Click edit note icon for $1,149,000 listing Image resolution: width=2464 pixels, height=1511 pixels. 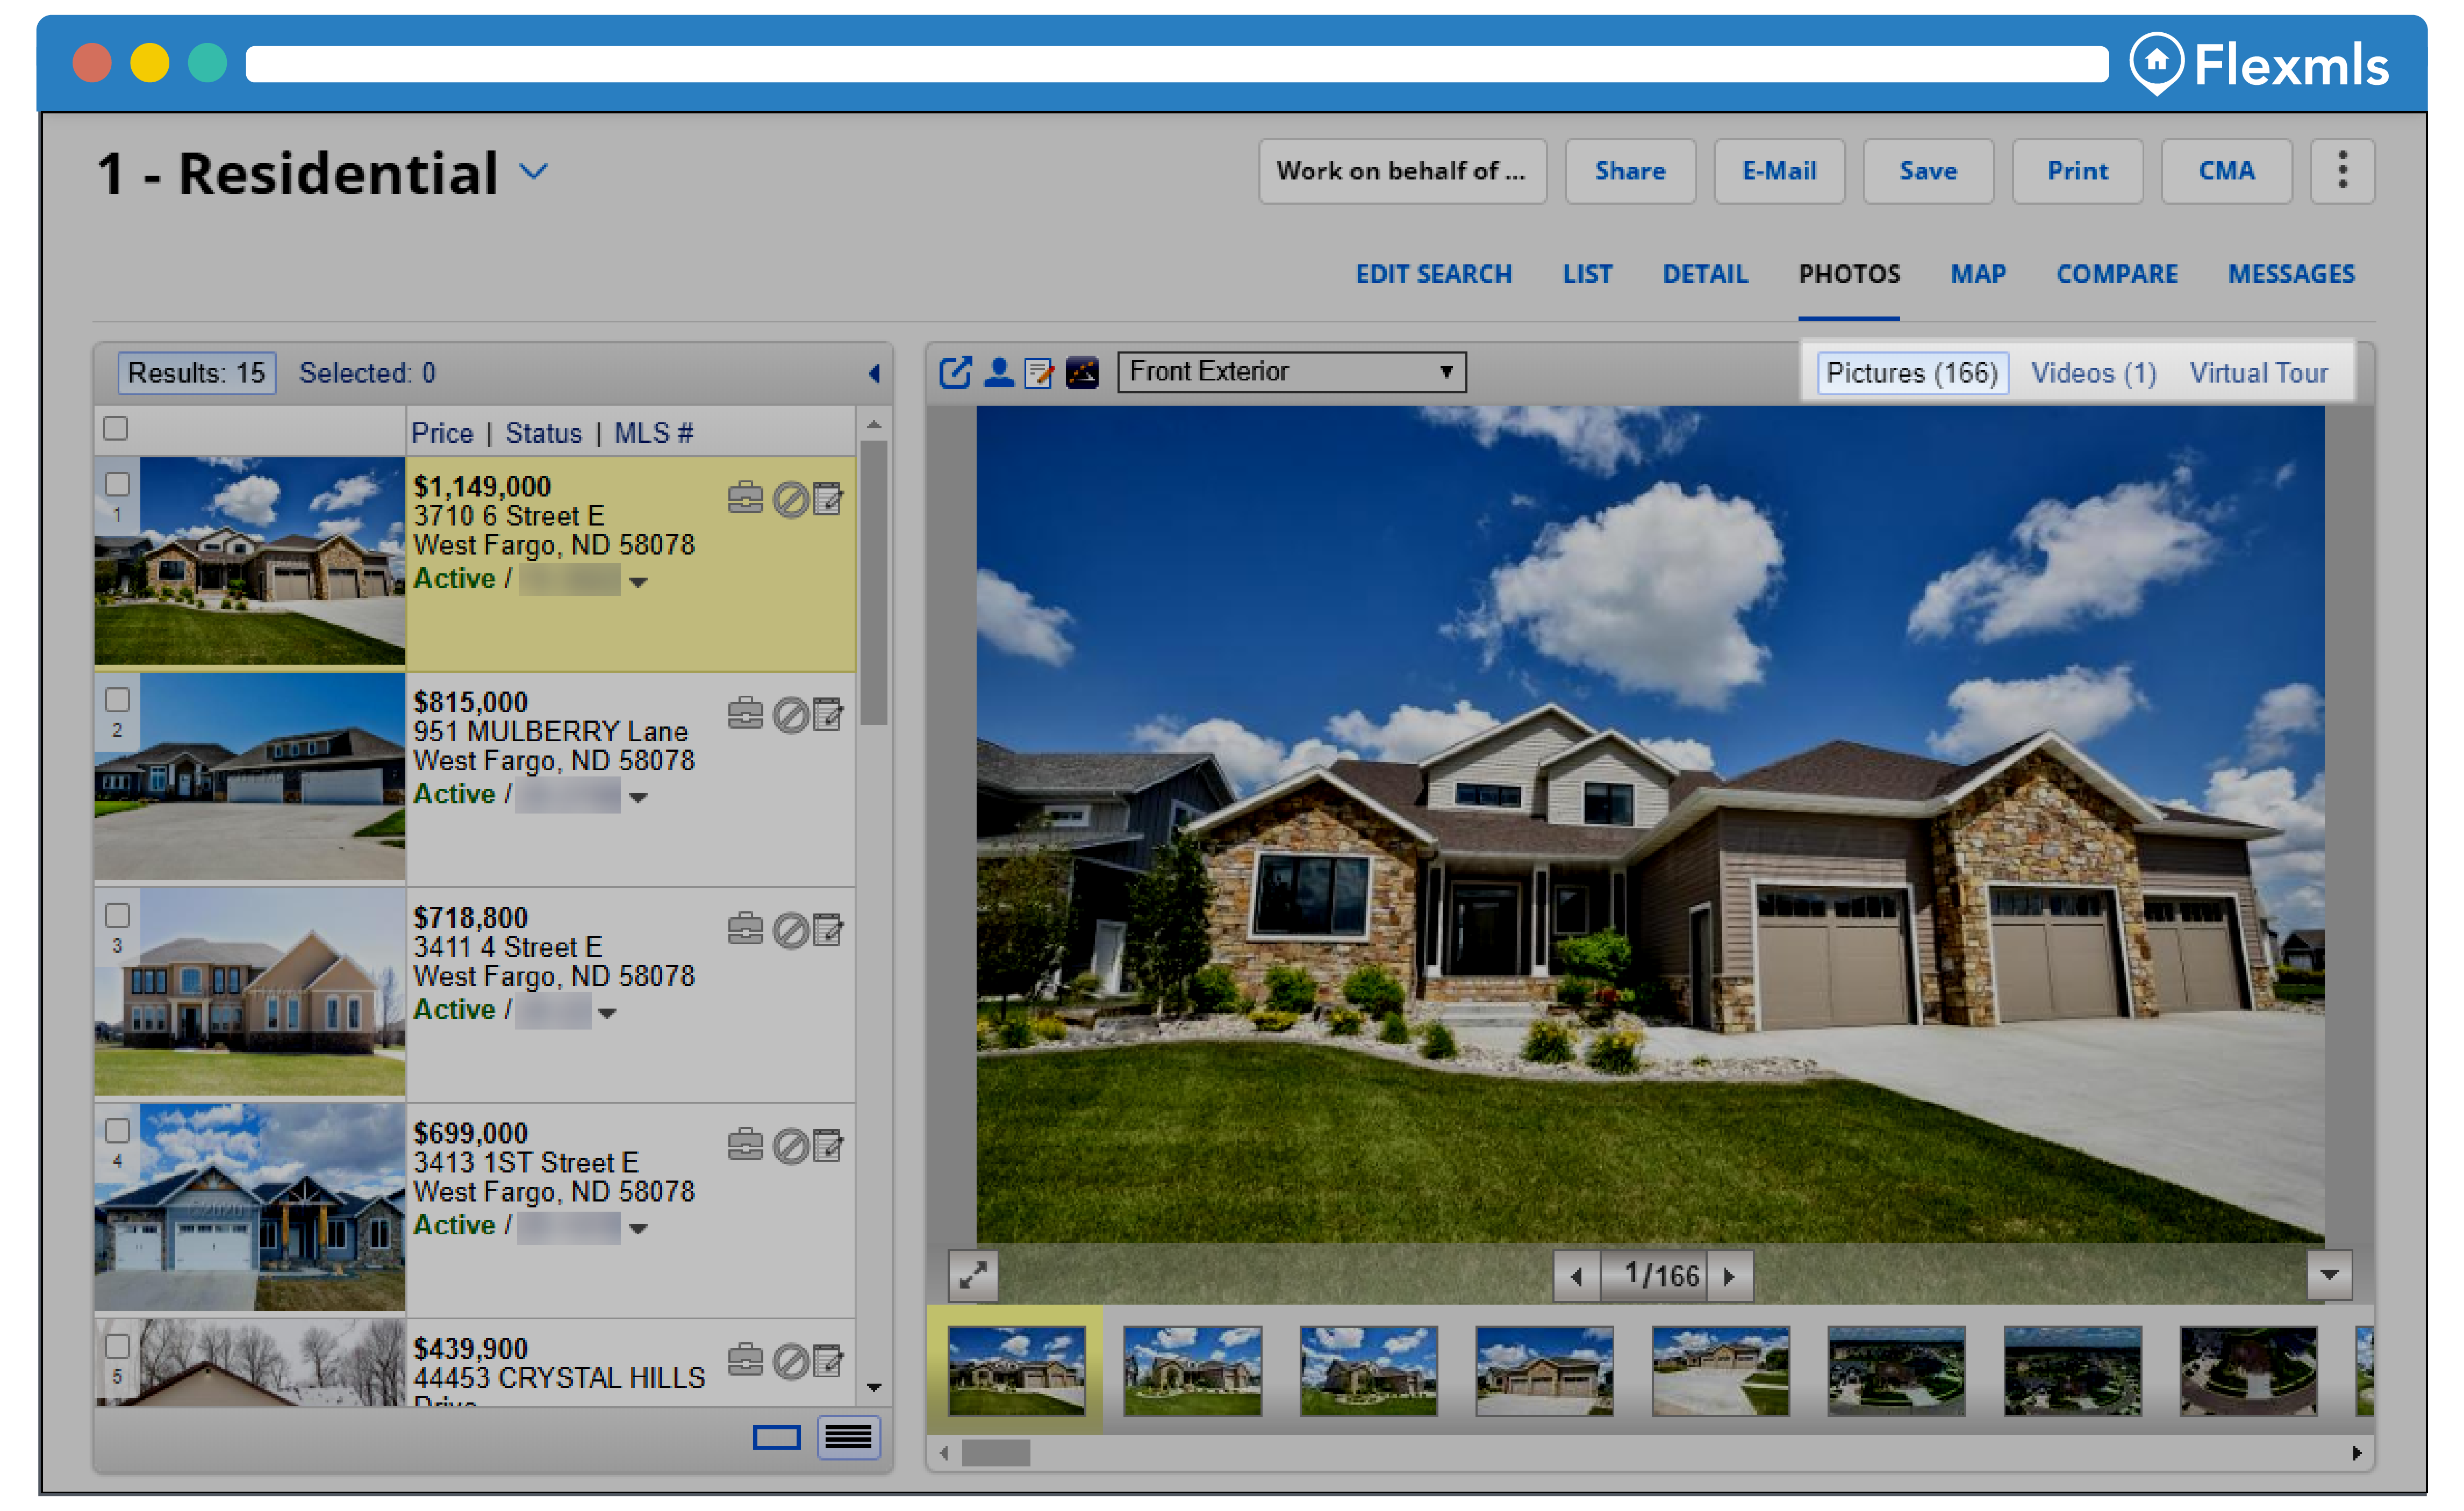828,498
